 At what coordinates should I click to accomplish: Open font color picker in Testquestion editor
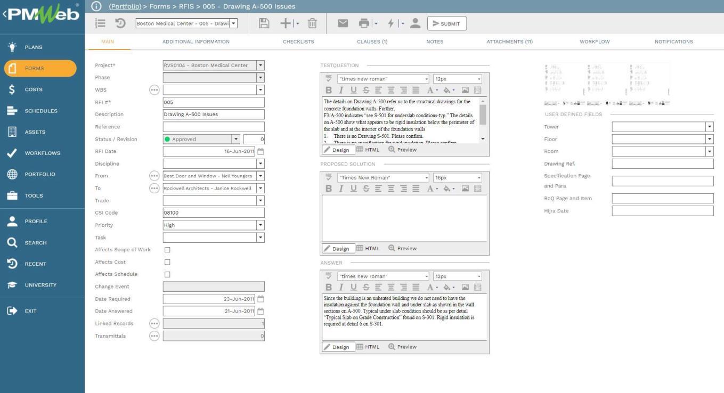pos(432,91)
